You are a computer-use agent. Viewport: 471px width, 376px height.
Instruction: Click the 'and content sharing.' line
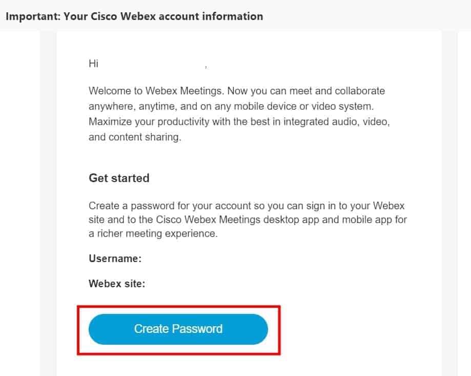[135, 137]
